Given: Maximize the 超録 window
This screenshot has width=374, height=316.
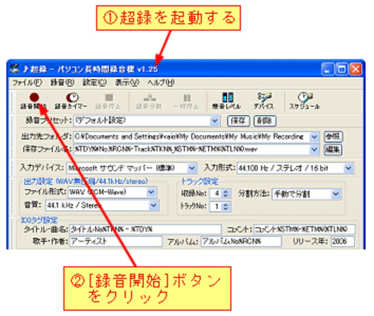Looking at the screenshot, I should pyautogui.click(x=342, y=69).
